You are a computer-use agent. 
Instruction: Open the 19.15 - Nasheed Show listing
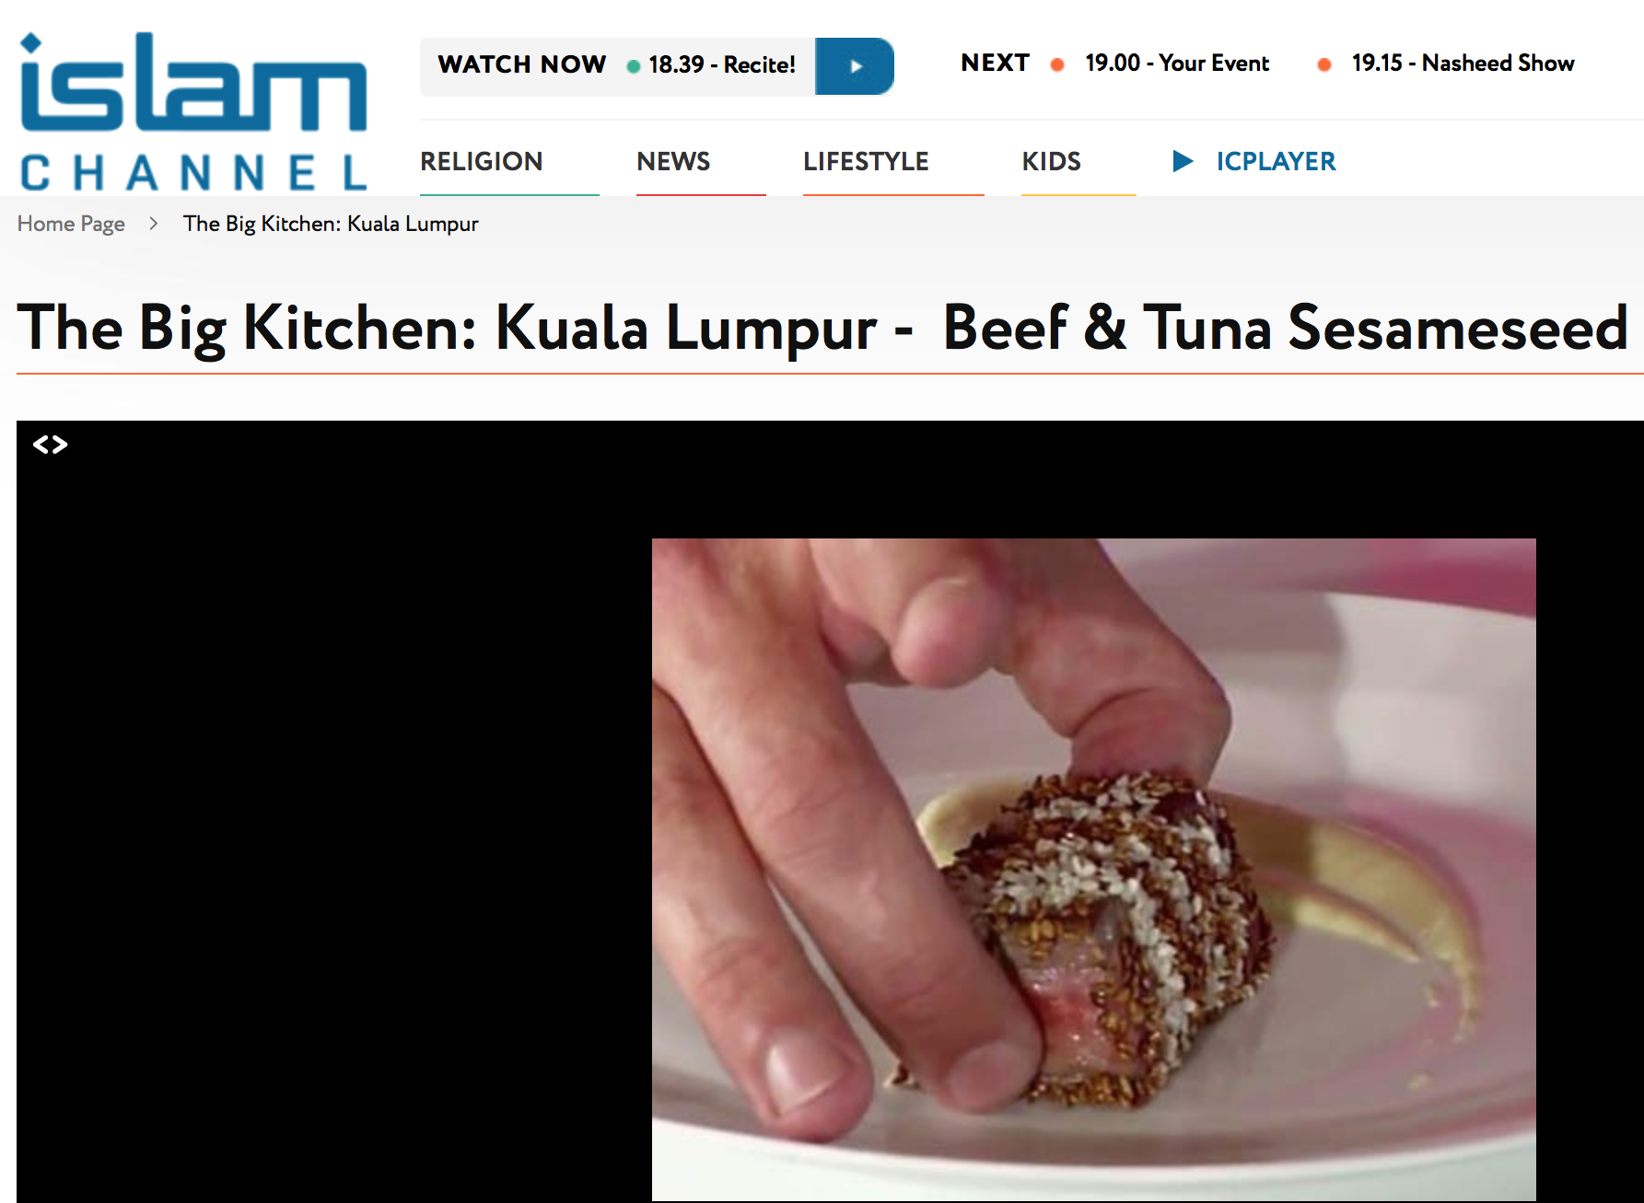(x=1463, y=64)
